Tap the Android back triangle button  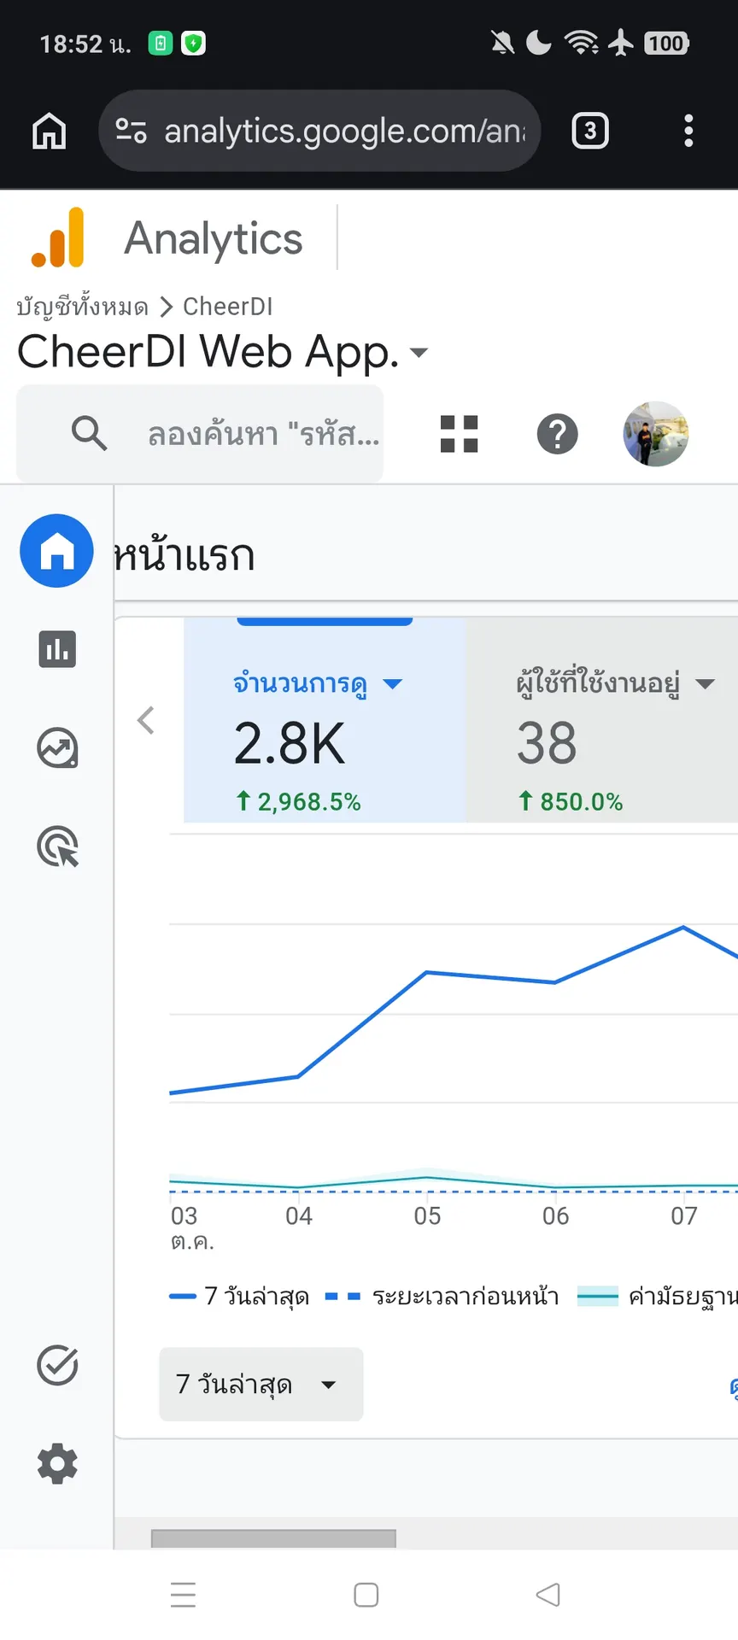coord(548,1595)
